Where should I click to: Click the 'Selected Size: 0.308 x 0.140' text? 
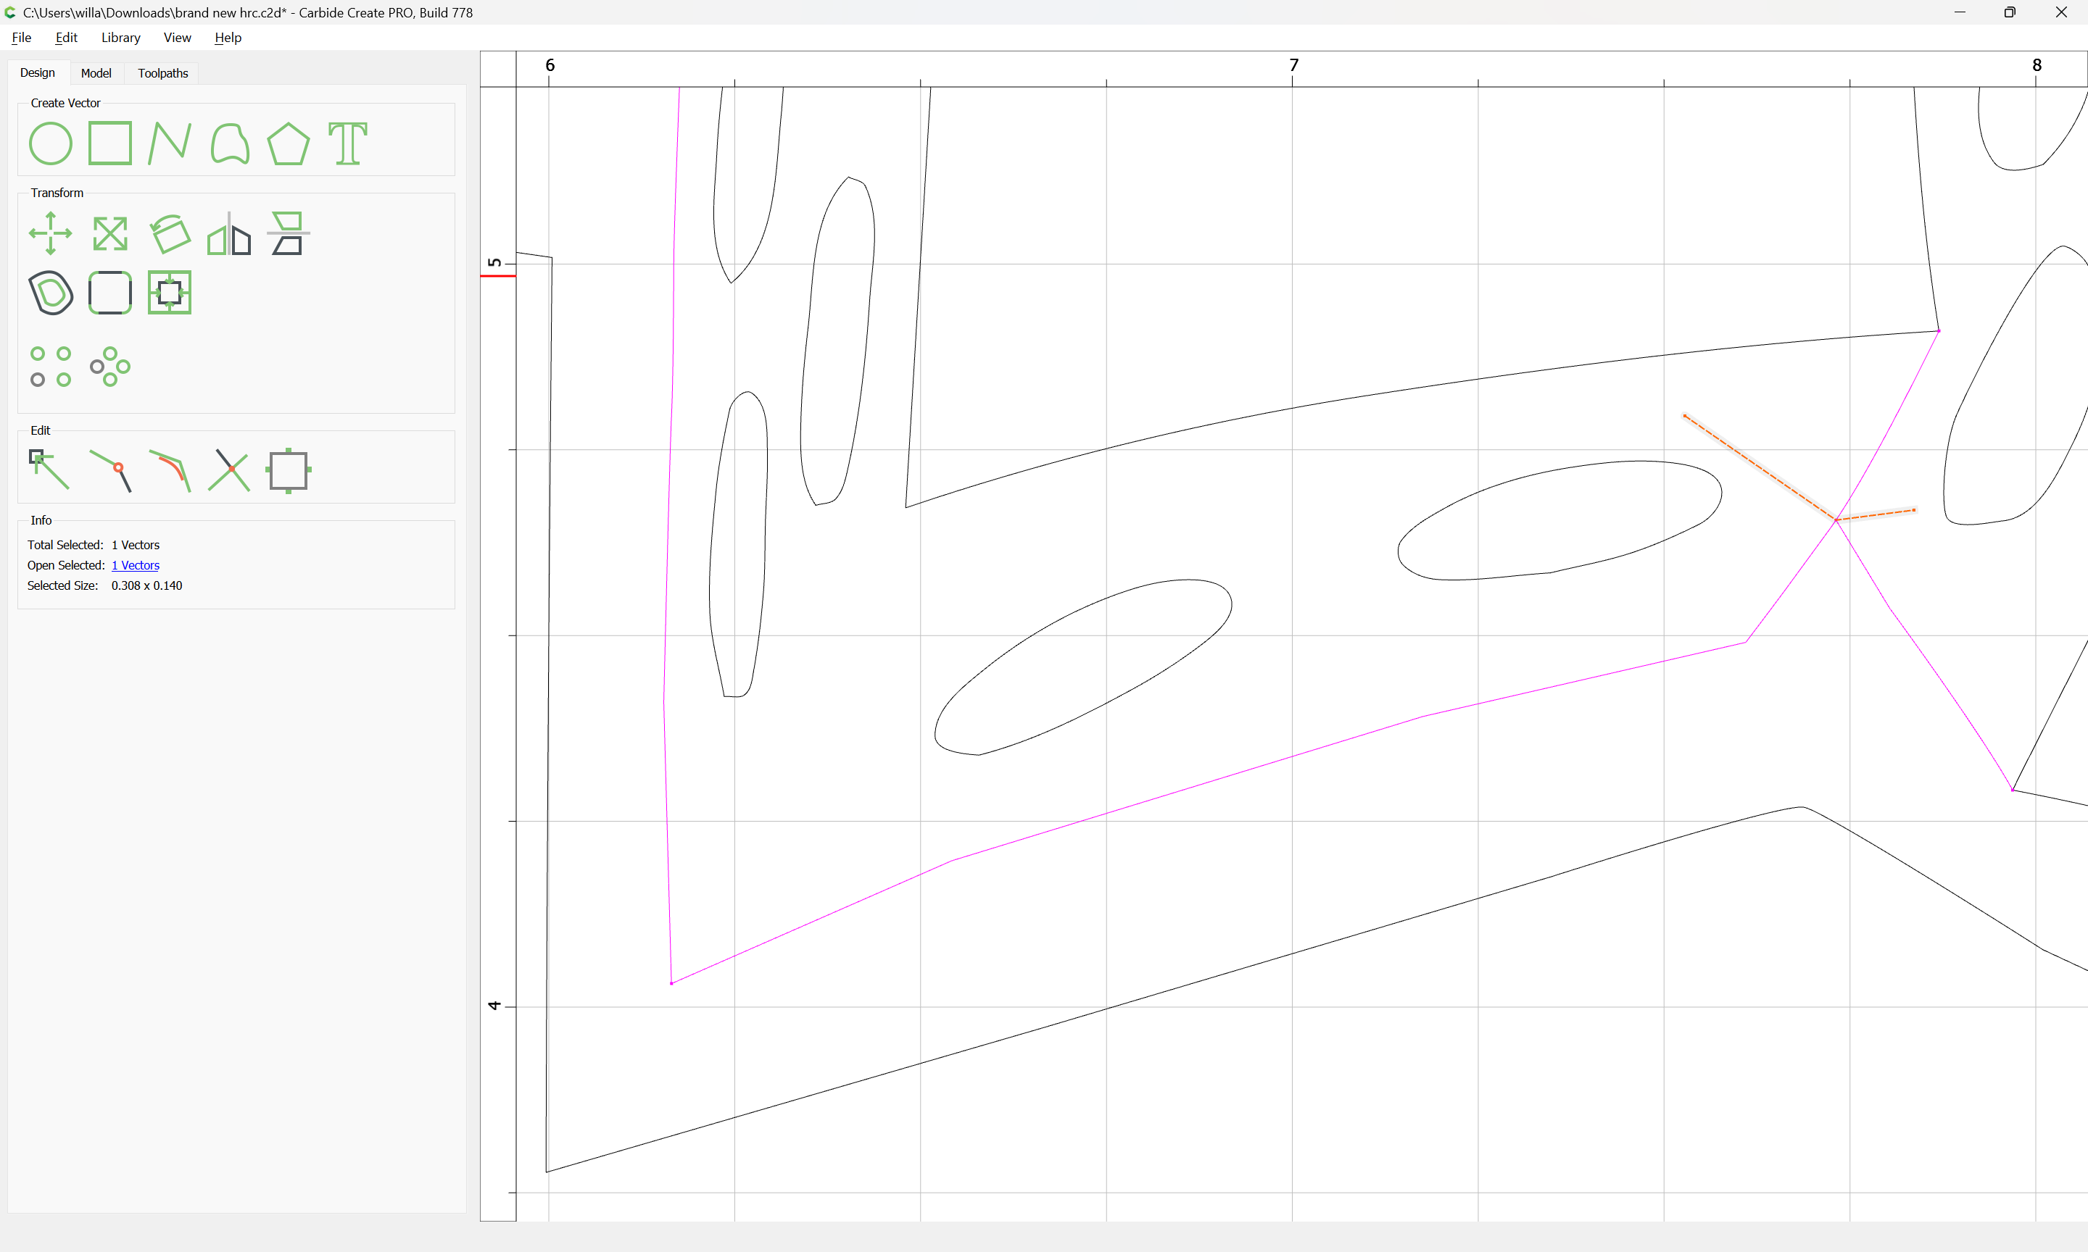tap(104, 585)
